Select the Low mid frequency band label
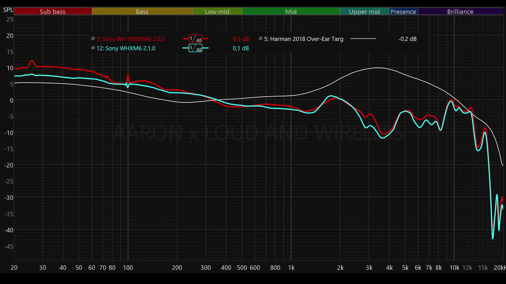The width and height of the screenshot is (506, 284). click(x=217, y=12)
